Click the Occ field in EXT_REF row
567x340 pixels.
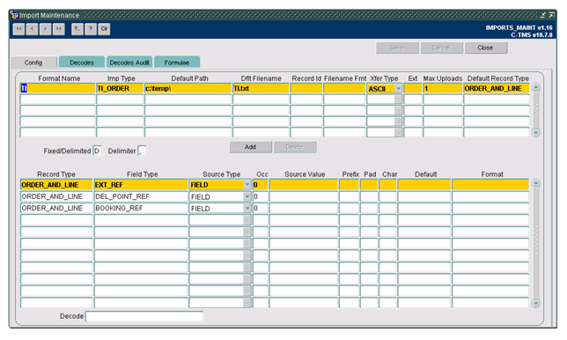(261, 185)
